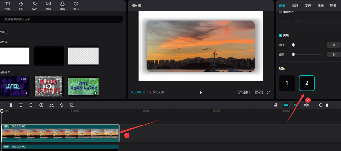341x151 pixels.
Task: Select the crop tool in timeline toolbar
Action: 72,105
